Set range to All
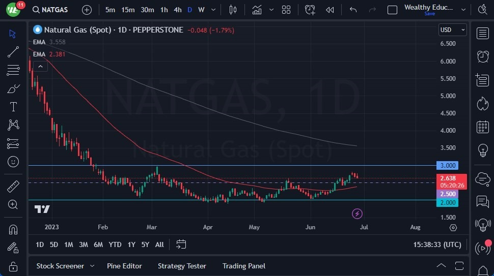Image resolution: width=494 pixels, height=276 pixels. click(x=159, y=244)
